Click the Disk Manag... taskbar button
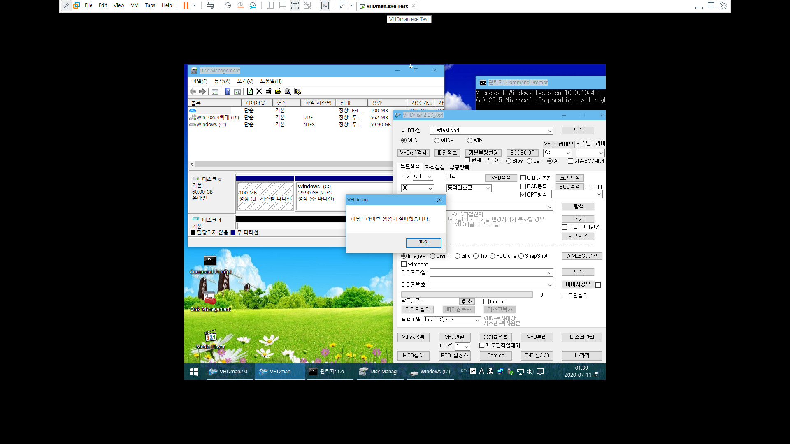Viewport: 790px width, 444px height. 381,372
